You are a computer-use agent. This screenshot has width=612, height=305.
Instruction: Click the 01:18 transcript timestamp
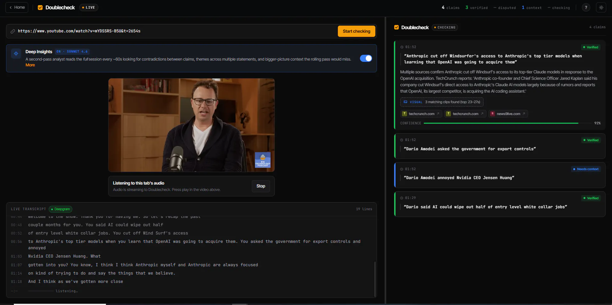[x=16, y=282]
